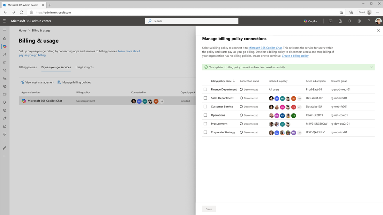Dismiss the saved updates success banner
Screen dimensions: 383x215
point(371,67)
